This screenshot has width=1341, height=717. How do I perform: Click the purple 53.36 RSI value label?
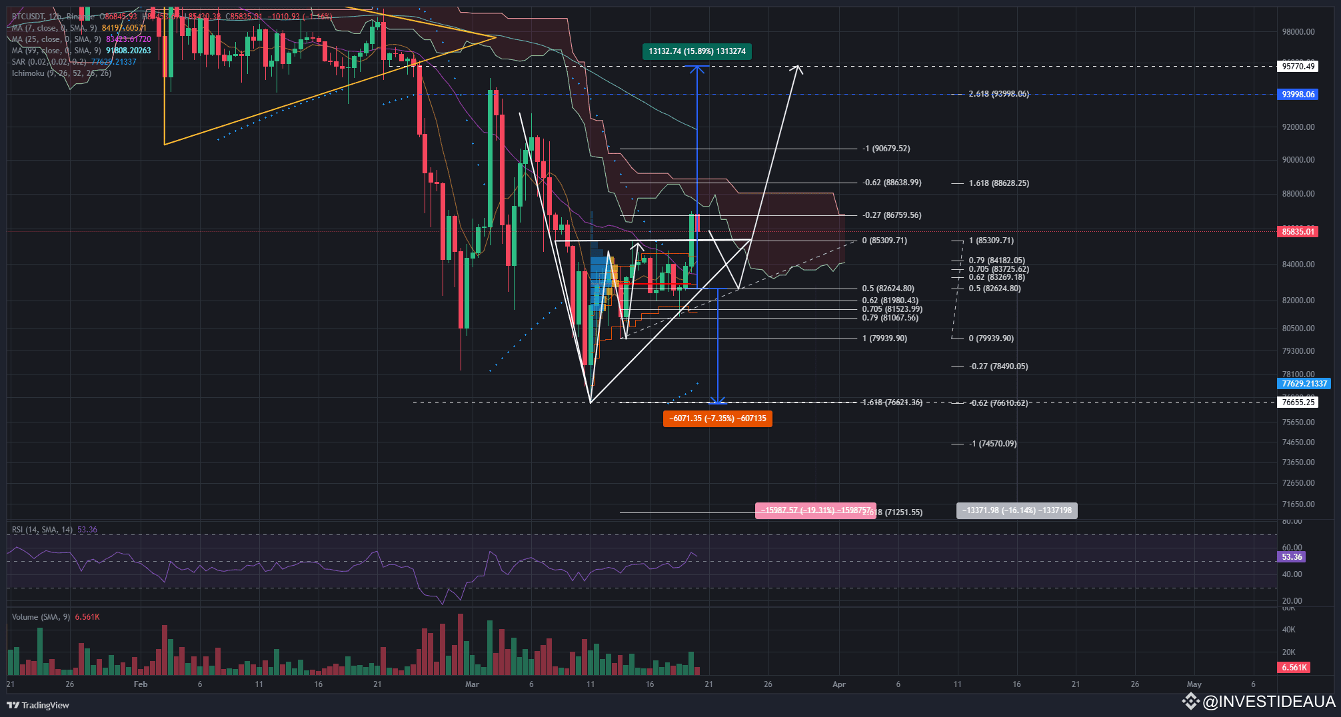point(1291,556)
